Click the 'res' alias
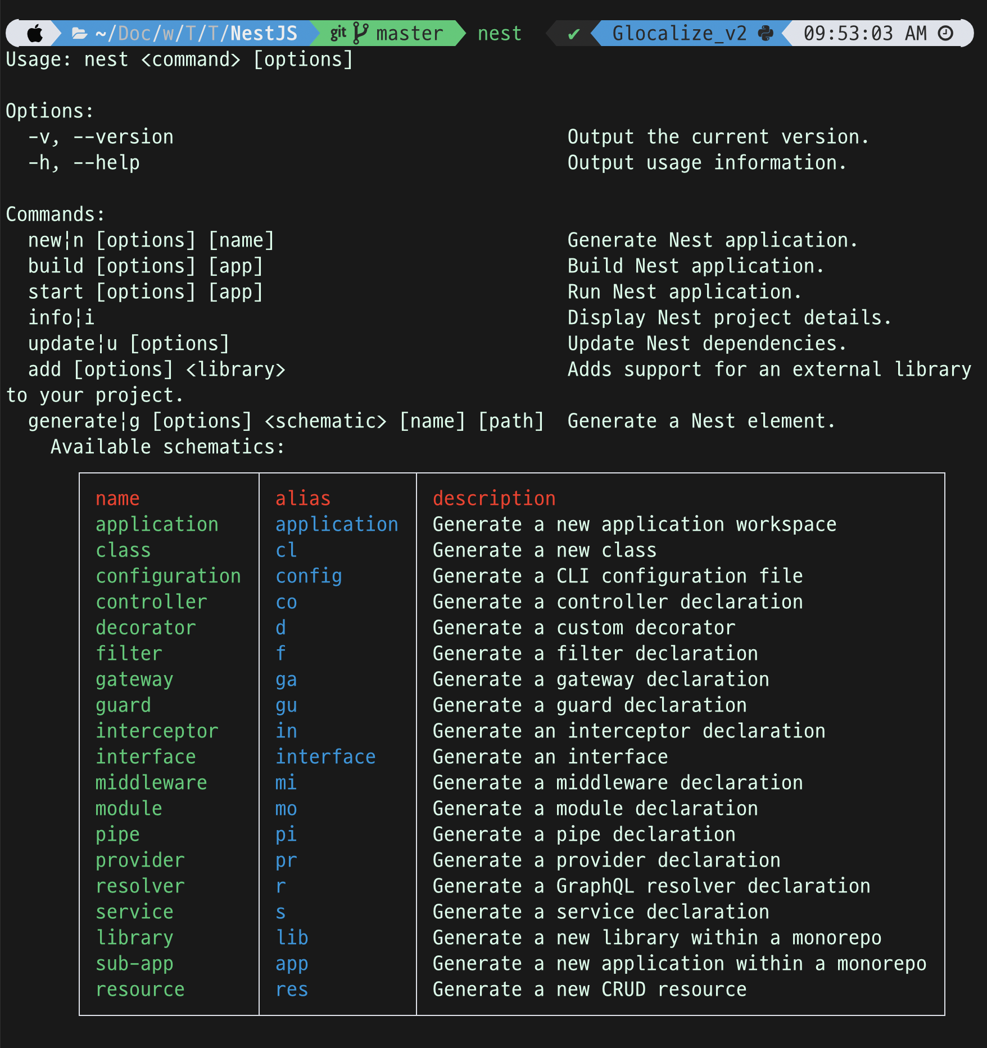 (292, 990)
